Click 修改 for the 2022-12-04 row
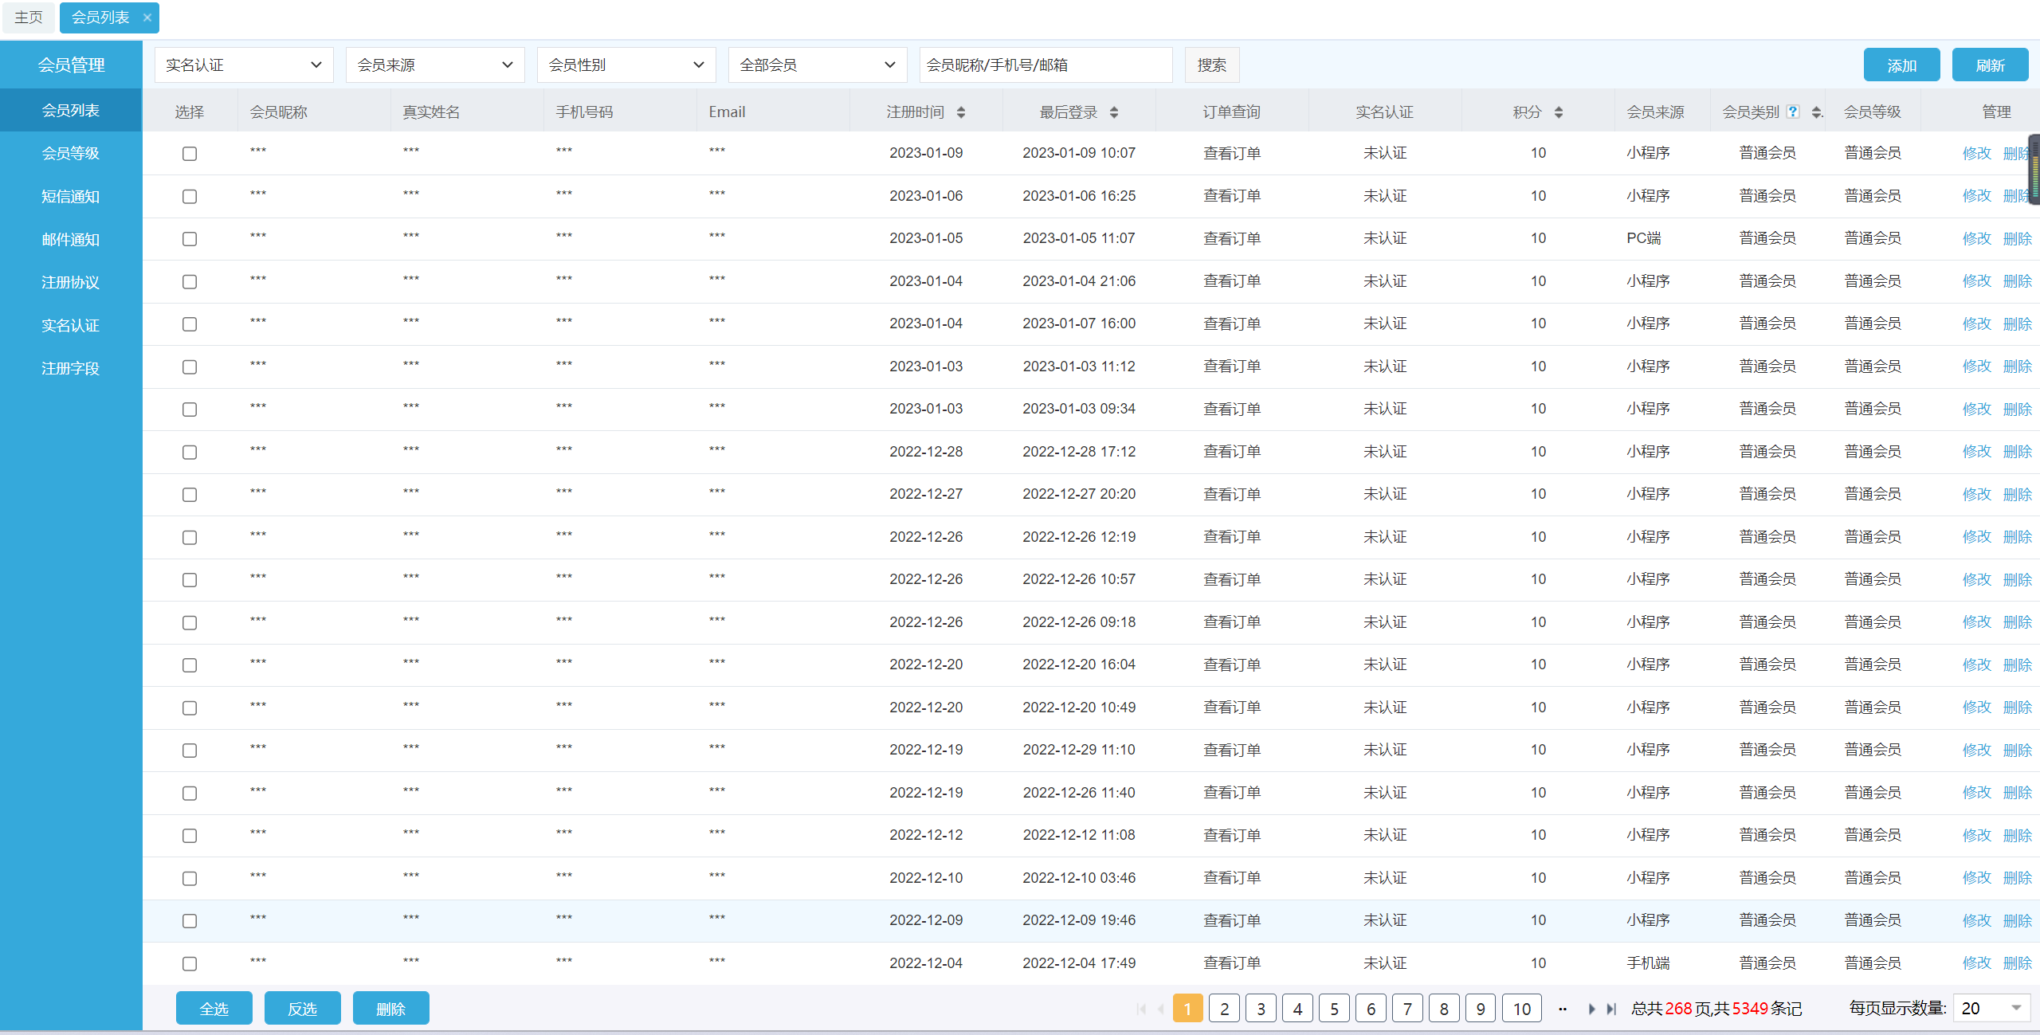 point(1977,963)
